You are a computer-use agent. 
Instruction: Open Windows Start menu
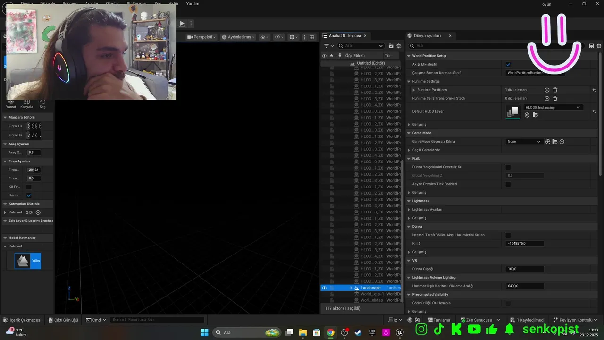[204, 332]
